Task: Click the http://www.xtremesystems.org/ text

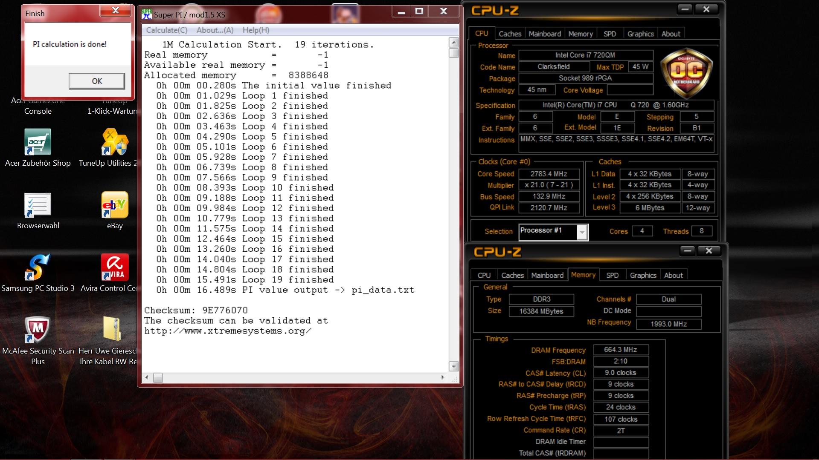Action: tap(228, 331)
